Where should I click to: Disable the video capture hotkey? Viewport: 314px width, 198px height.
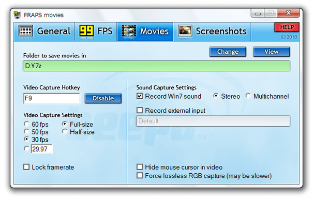coord(103,98)
